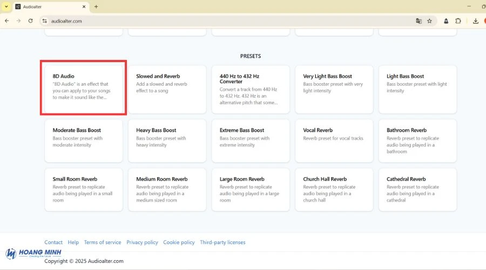Go forward in browser history

(x=18, y=21)
